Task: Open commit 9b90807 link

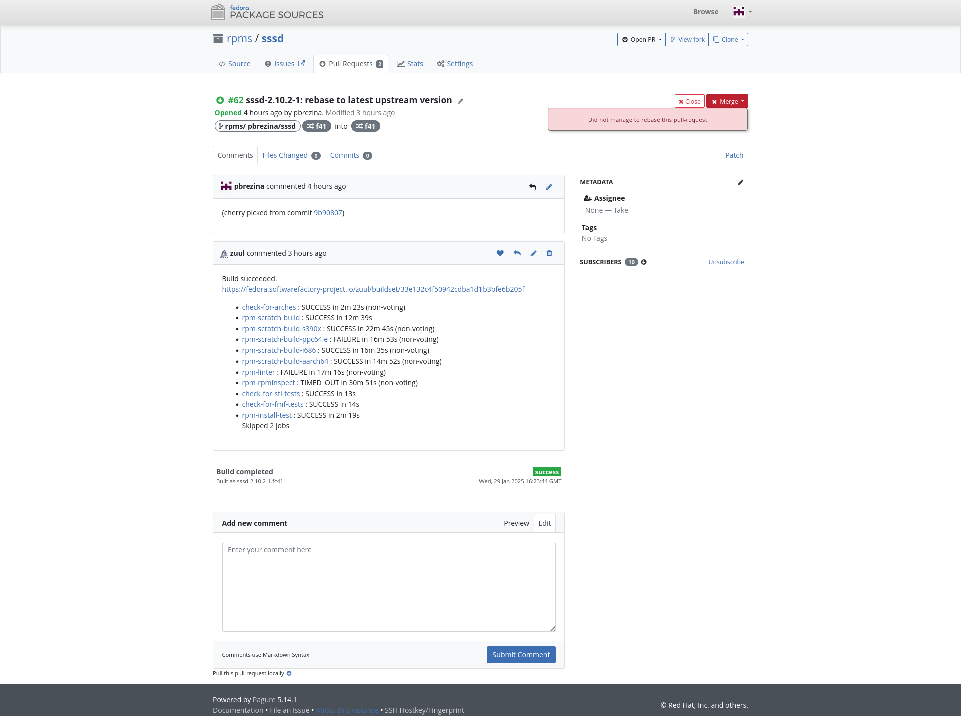Action: point(328,213)
